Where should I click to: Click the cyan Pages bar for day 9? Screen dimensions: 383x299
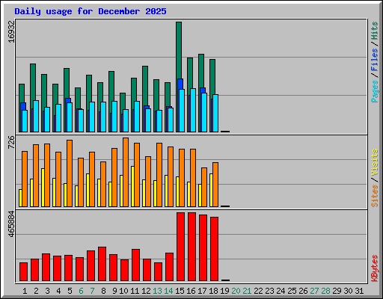pos(114,117)
